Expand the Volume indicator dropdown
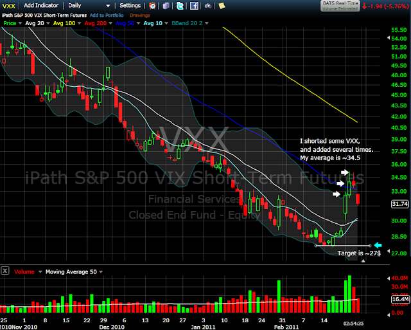Screen dimensions: 411x330 pyautogui.click(x=40, y=272)
